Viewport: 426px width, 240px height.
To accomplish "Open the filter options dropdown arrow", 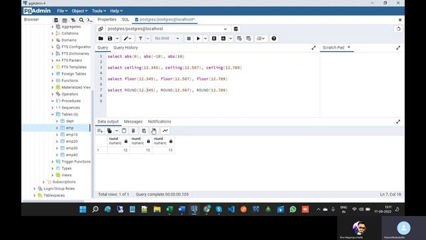I will tap(148, 39).
